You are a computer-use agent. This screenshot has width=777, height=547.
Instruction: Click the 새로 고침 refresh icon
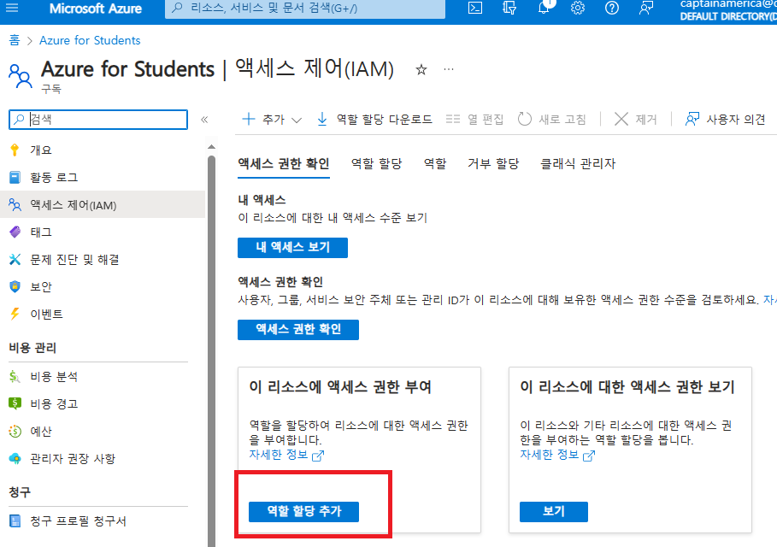(x=524, y=120)
